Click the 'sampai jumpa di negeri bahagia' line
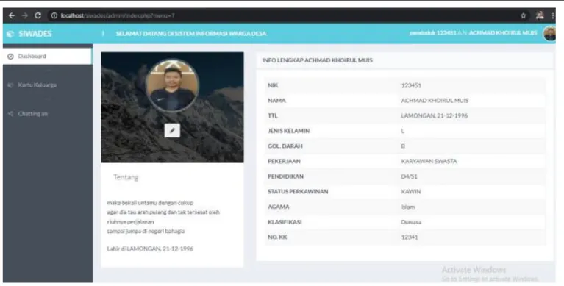 146,231
